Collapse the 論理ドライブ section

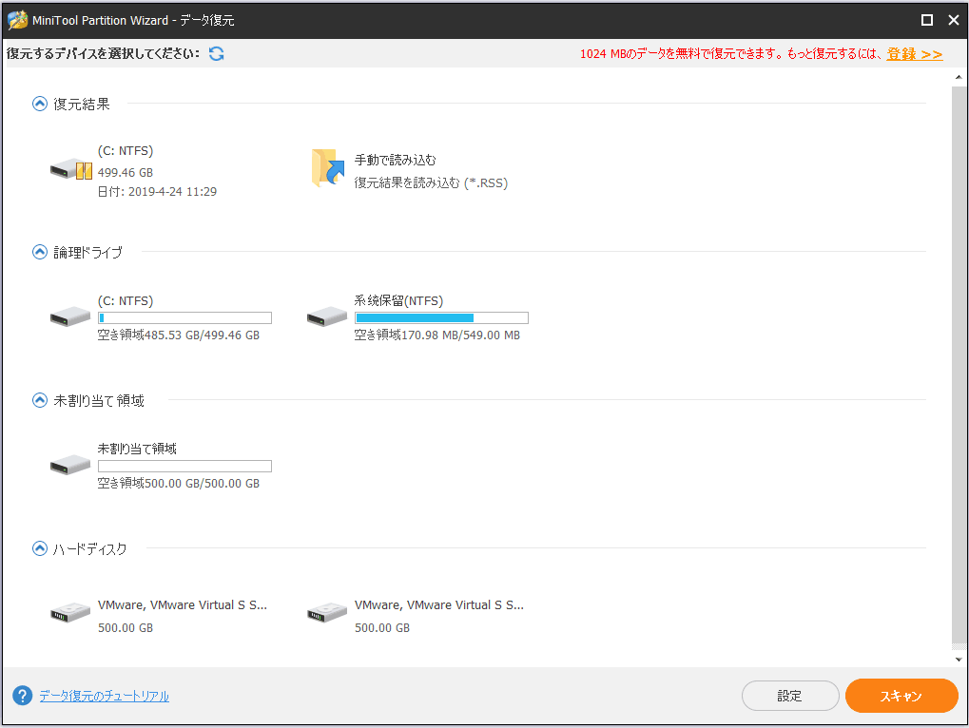tap(40, 252)
